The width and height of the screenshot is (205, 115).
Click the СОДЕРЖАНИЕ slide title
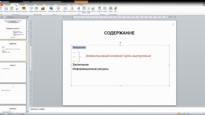click(119, 33)
